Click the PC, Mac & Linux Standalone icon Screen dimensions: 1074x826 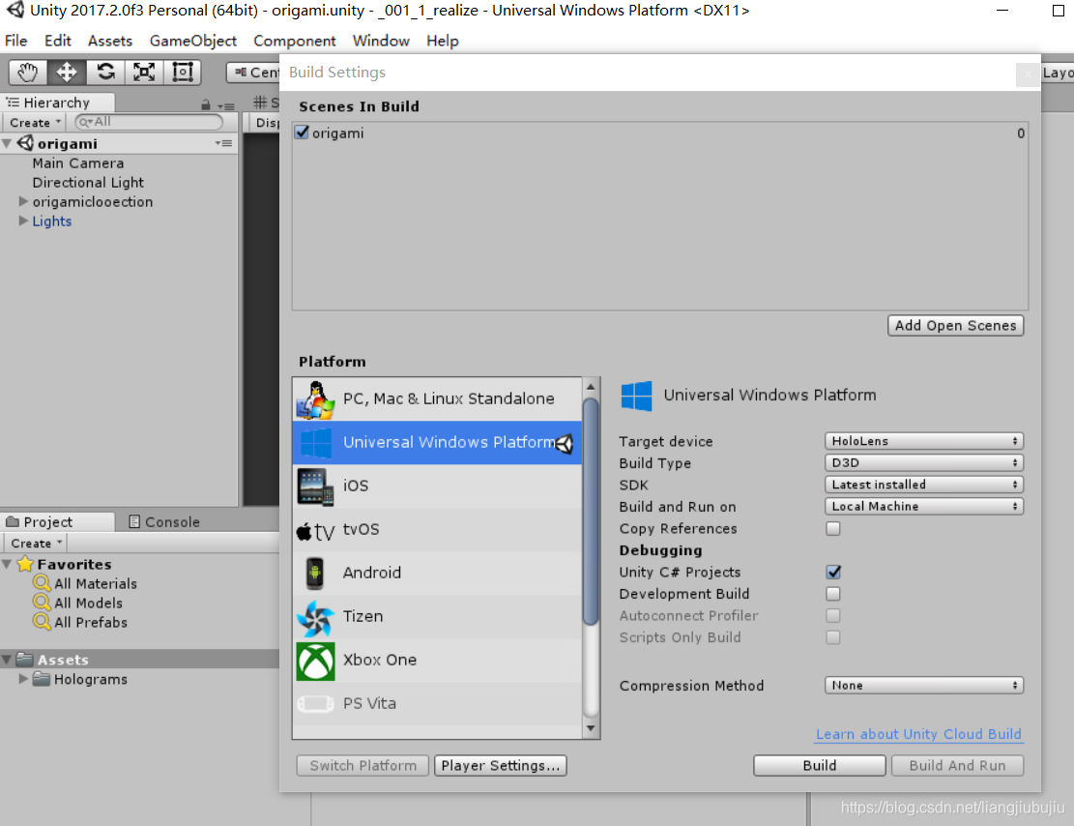315,399
